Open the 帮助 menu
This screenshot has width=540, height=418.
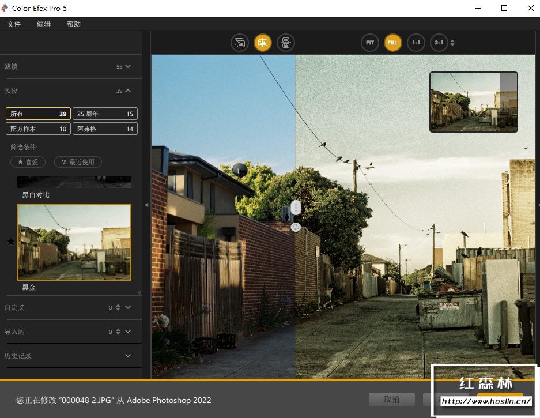point(74,24)
